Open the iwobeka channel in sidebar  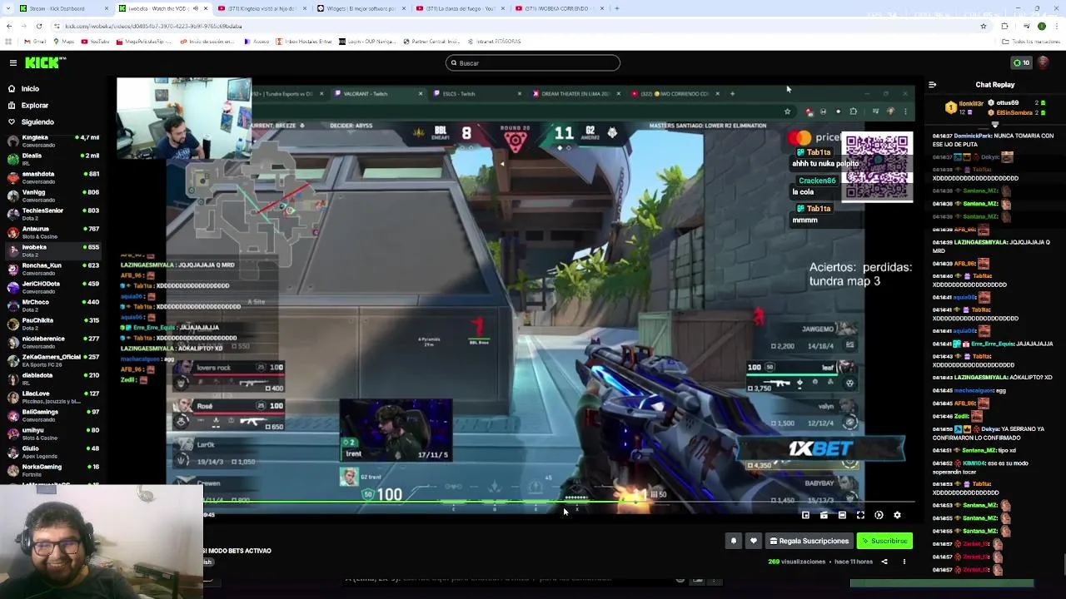[52, 250]
